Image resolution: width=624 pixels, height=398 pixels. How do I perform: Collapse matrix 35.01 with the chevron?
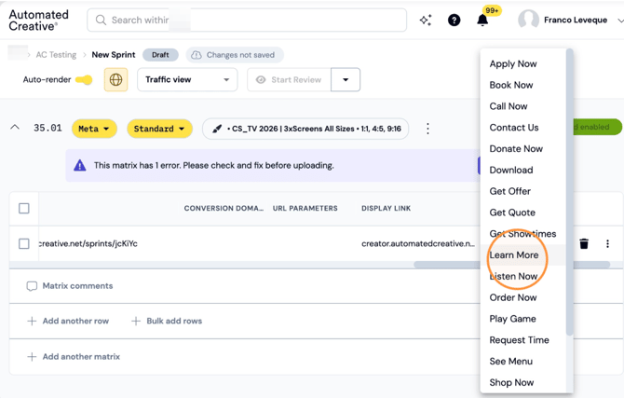[x=15, y=128]
